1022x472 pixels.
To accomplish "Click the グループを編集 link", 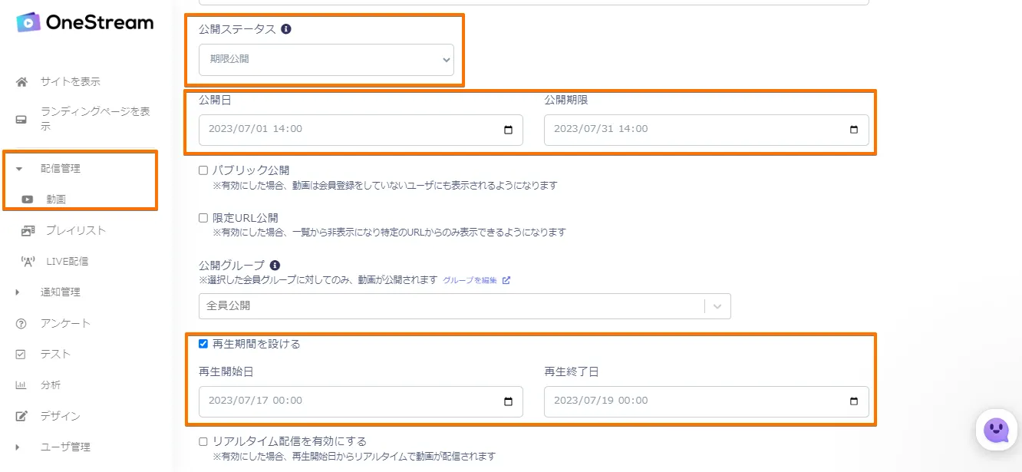I will 470,280.
